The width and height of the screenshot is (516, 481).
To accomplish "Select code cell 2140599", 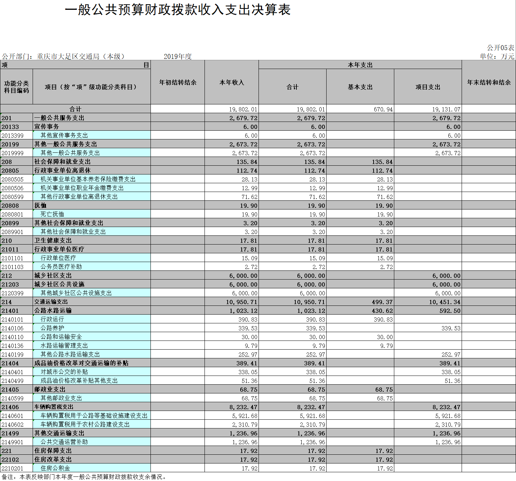I will (x=16, y=398).
